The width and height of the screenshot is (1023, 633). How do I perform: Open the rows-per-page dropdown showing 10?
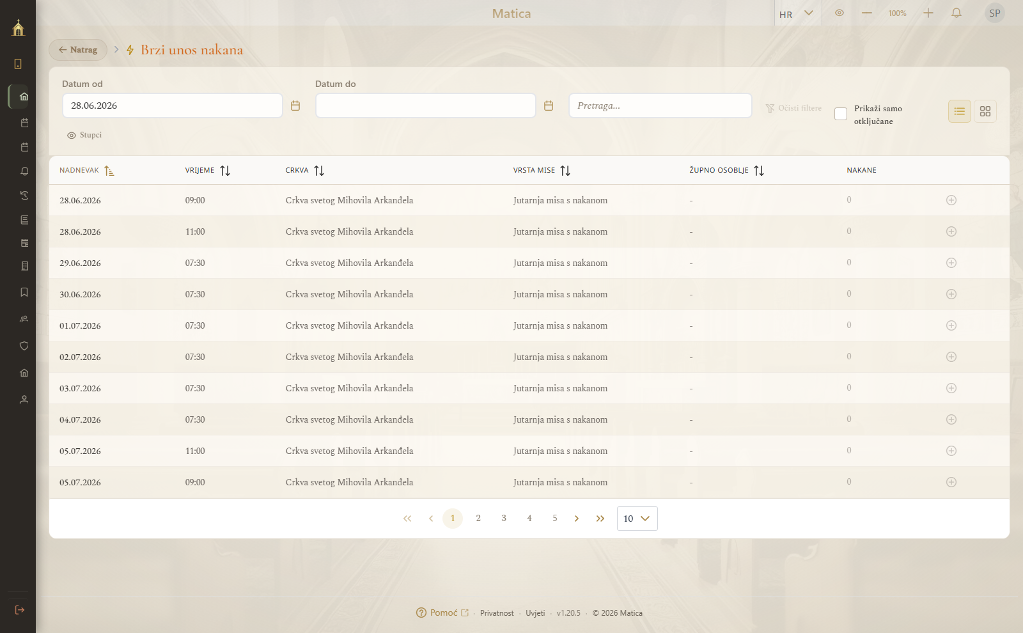(x=637, y=519)
